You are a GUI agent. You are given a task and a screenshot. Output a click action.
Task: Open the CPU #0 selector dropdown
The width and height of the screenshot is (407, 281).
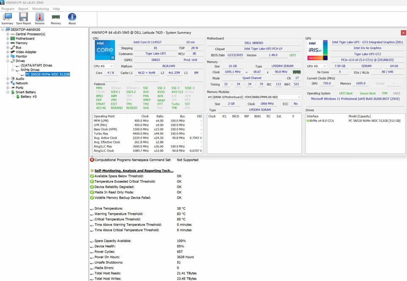103,66
